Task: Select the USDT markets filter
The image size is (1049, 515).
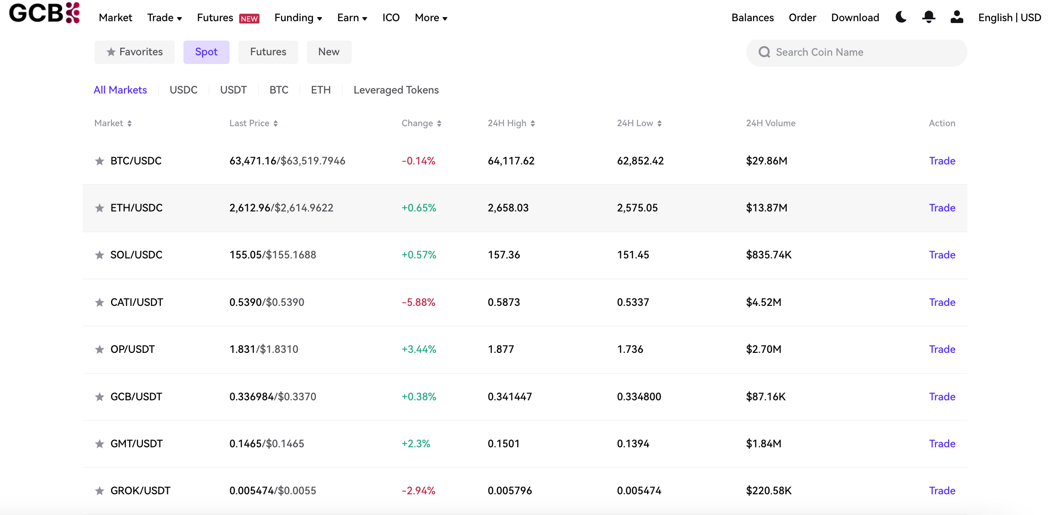Action: tap(233, 90)
